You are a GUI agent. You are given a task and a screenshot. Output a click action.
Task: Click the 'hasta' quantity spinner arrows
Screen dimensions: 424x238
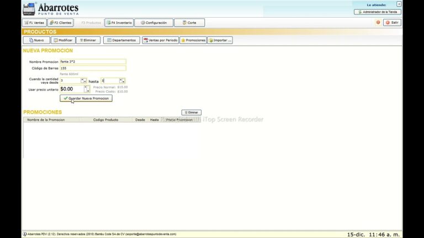click(122, 80)
